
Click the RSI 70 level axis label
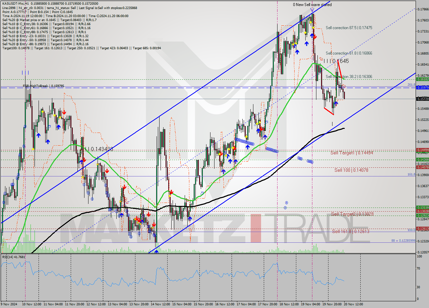click(x=419, y=268)
